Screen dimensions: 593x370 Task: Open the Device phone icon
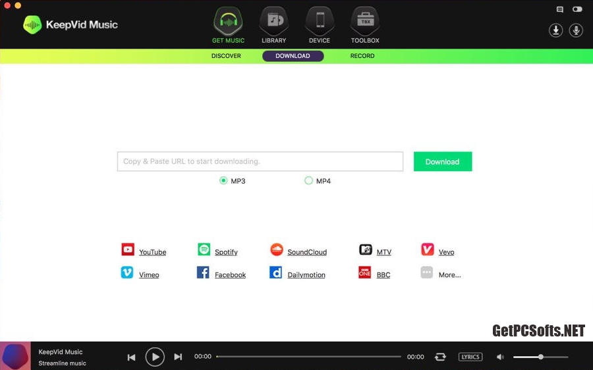tap(320, 21)
